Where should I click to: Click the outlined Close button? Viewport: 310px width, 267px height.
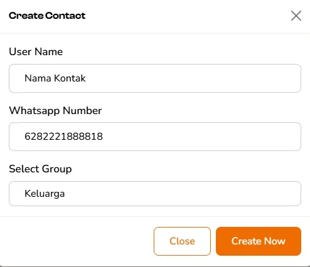182,241
